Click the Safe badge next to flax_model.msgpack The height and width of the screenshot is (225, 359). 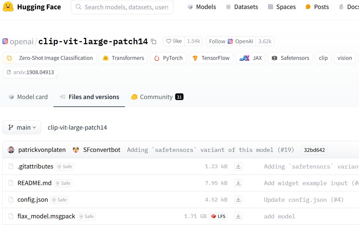[x=86, y=217]
